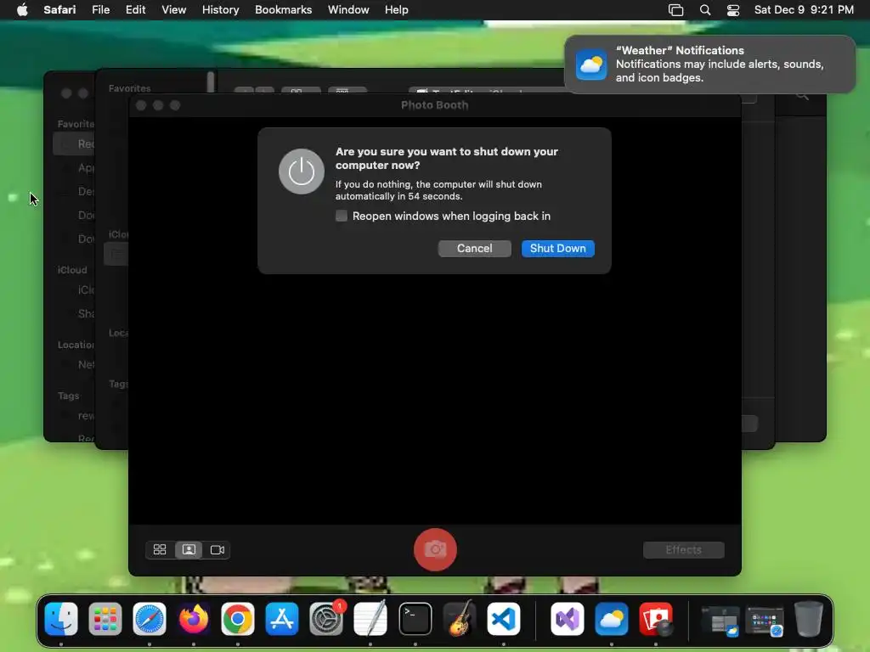Open purple Visual Studio Dock icon

567,619
